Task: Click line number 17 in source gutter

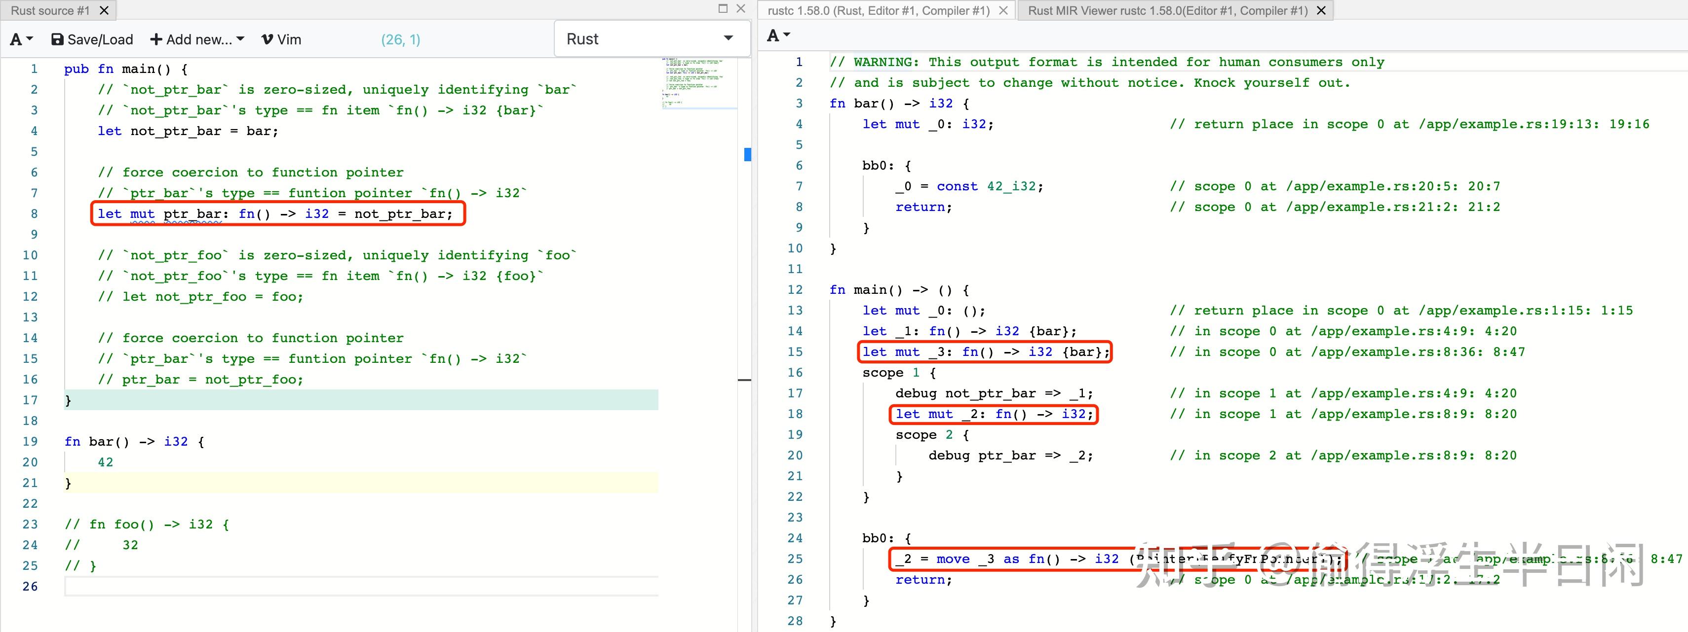Action: pyautogui.click(x=30, y=400)
